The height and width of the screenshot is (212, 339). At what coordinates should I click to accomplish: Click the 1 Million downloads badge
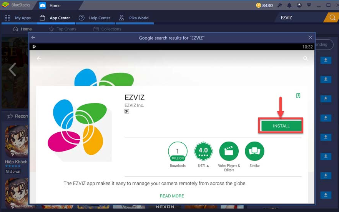click(x=178, y=151)
